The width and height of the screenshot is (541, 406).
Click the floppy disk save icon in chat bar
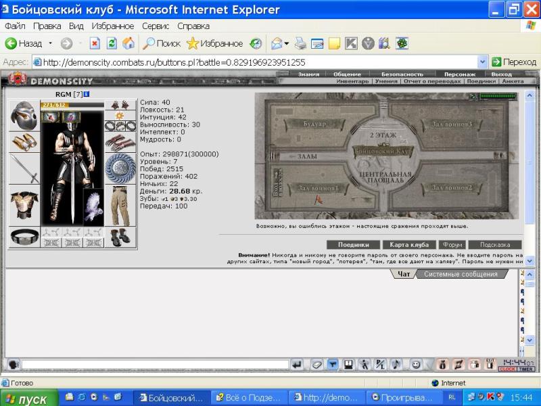348,364
